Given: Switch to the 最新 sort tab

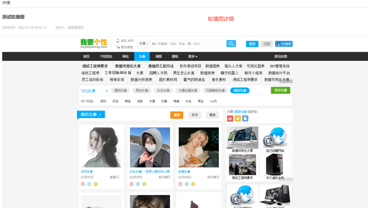Looking at the screenshot, I should [212, 115].
